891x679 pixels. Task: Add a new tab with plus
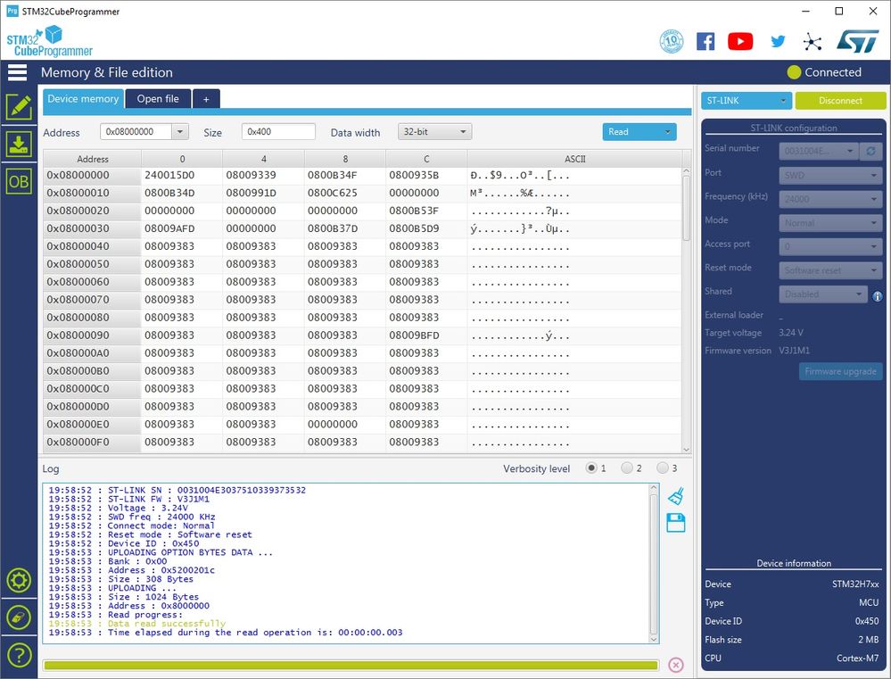206,99
